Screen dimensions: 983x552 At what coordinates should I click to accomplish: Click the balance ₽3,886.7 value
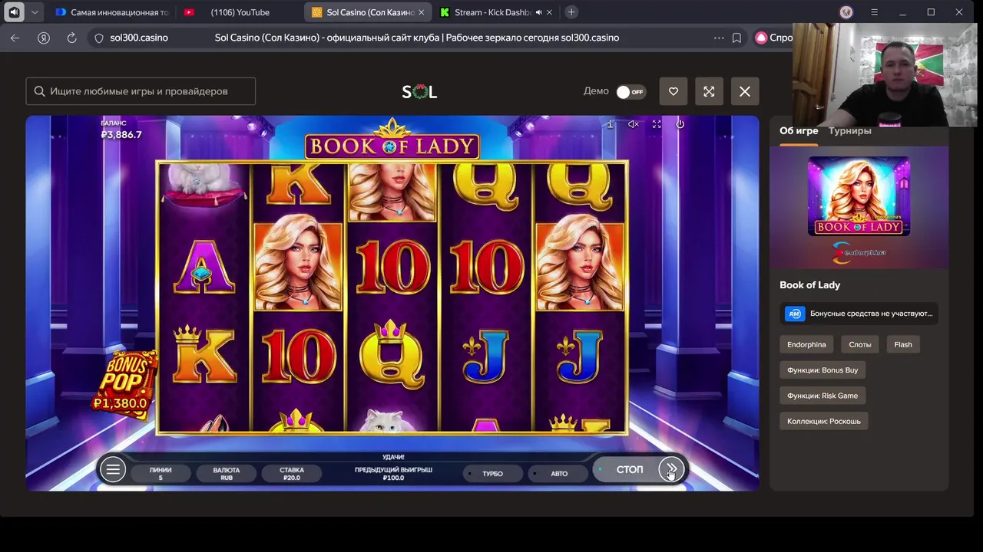click(x=121, y=135)
